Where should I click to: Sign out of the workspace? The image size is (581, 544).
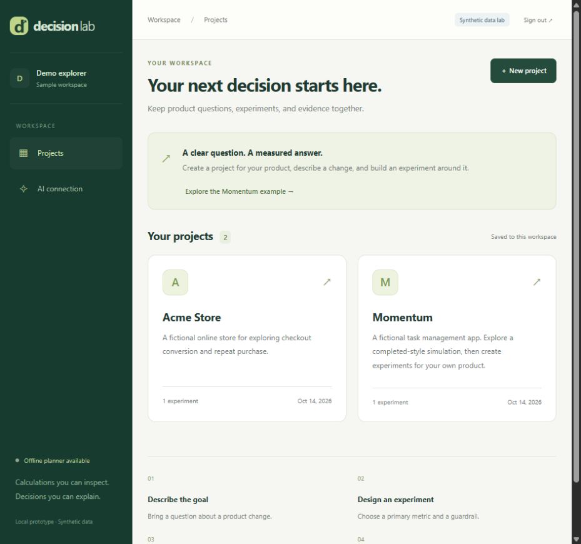point(538,20)
